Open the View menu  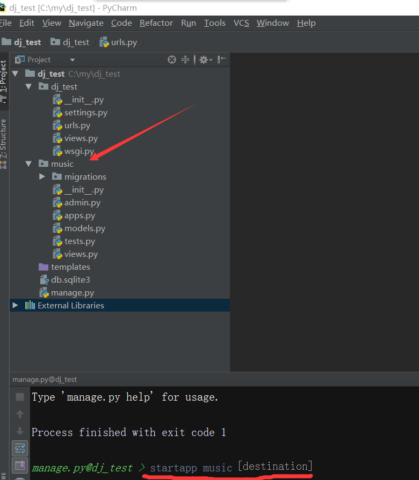pyautogui.click(x=52, y=23)
